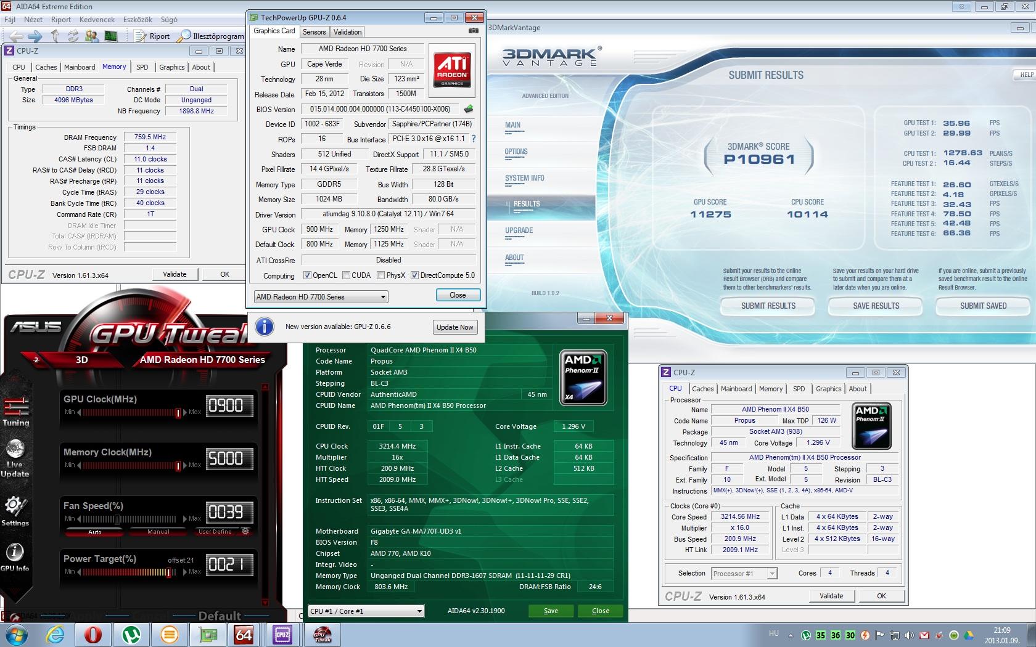Viewport: 1036px width, 647px height.
Task: Click the GPU Tweak taskbar icon
Action: click(321, 635)
